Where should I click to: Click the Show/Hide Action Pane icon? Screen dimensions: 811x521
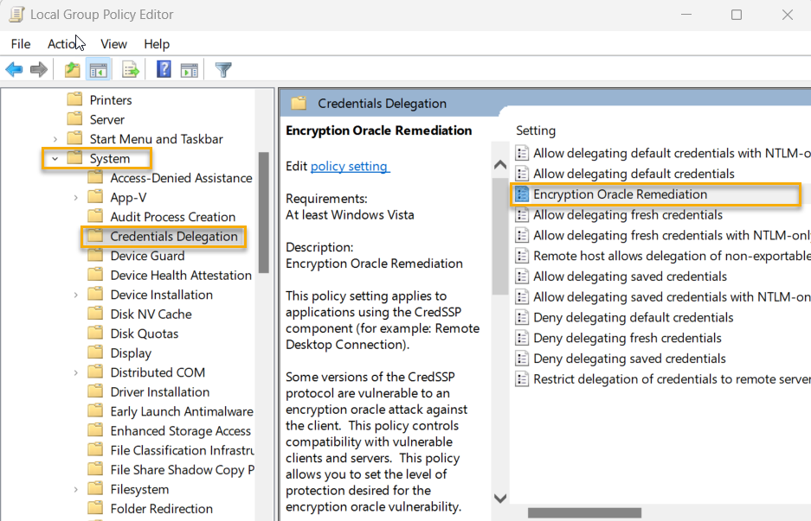coord(190,69)
